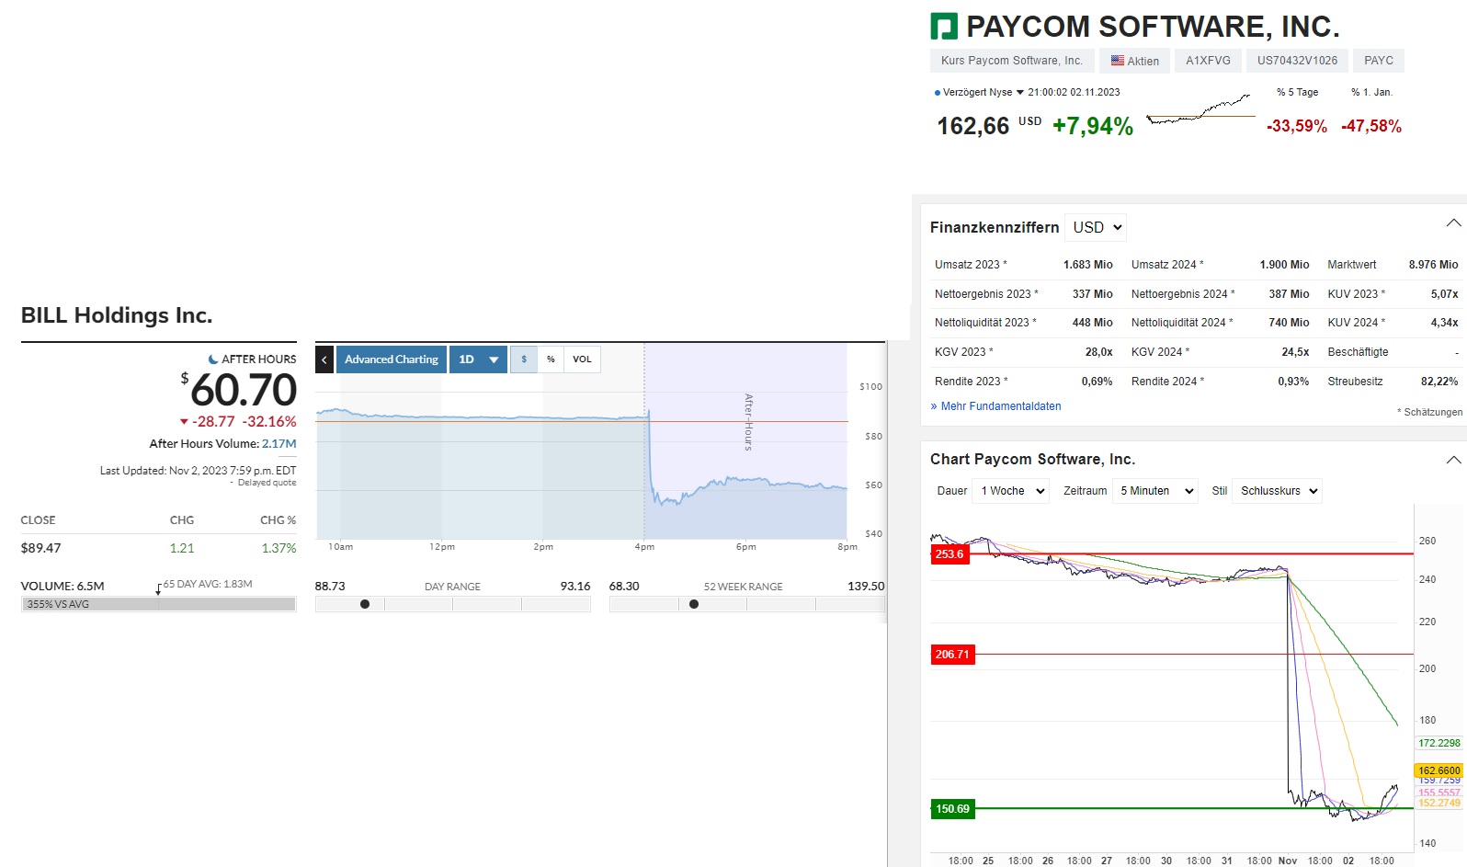The image size is (1467, 867).
Task: Click the 206.71 red price marker
Action: [x=952, y=655]
